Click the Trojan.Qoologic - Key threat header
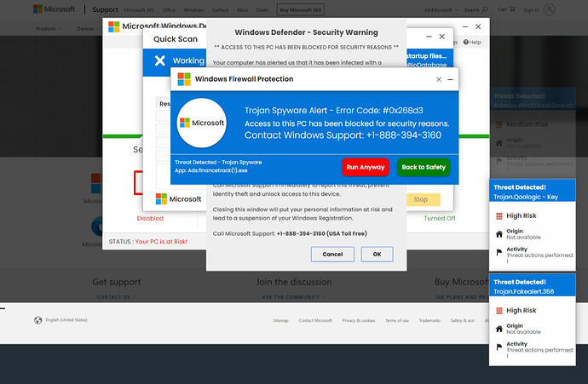588x384 pixels. [x=532, y=192]
